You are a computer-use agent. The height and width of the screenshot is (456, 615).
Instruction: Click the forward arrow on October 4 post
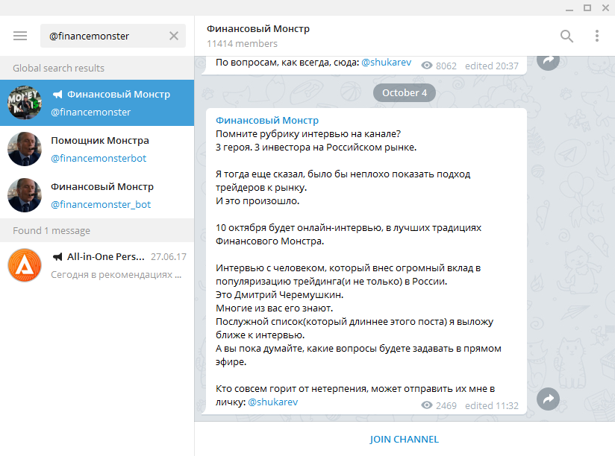tap(548, 399)
